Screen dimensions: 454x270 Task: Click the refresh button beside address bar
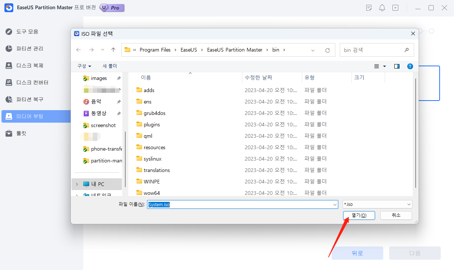click(327, 50)
